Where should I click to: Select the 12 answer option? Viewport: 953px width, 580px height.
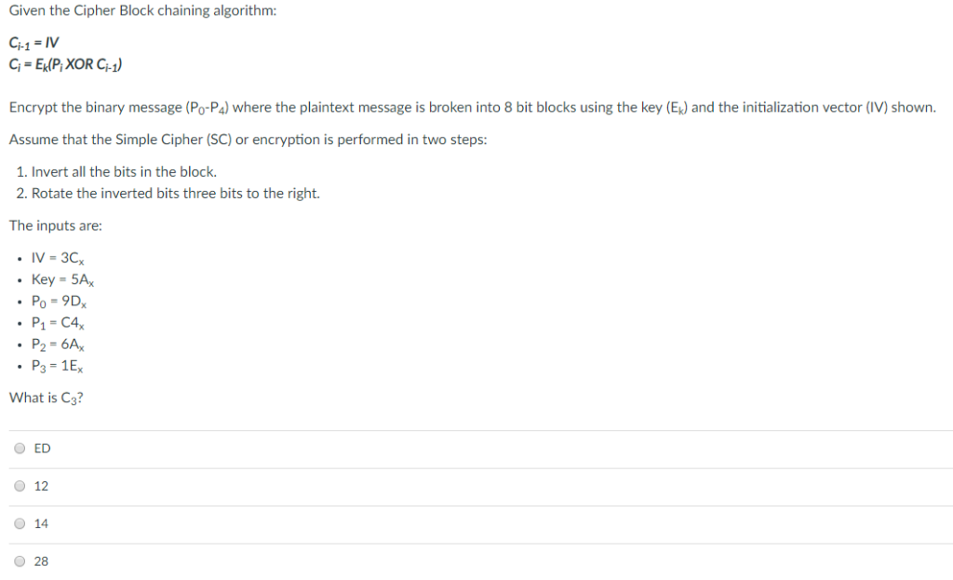20,485
